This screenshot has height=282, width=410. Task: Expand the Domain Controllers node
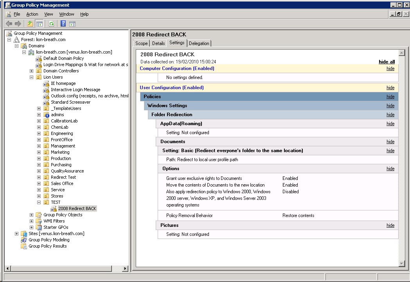tap(31, 71)
